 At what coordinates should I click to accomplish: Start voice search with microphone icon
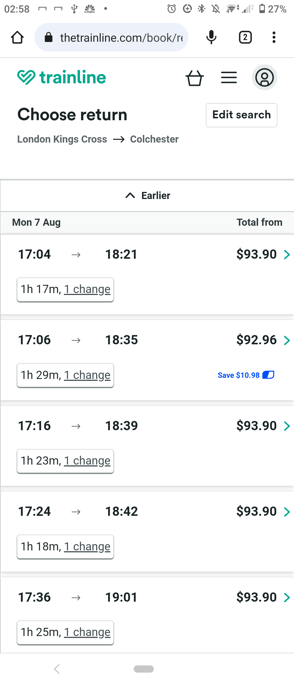click(x=211, y=37)
